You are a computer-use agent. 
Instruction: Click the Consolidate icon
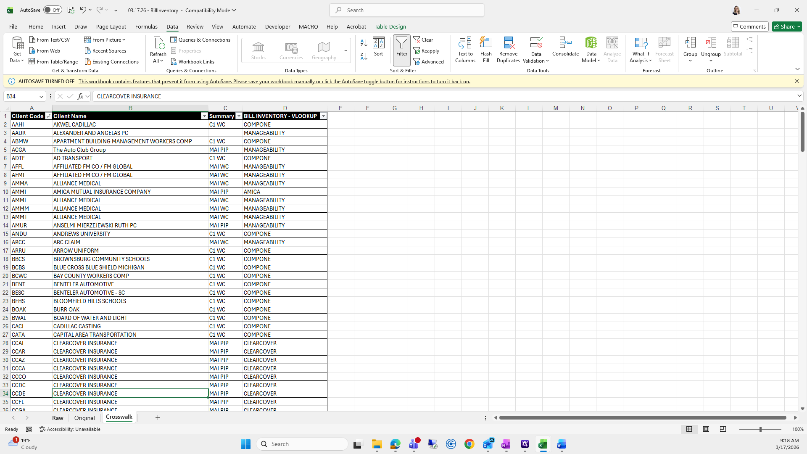(x=565, y=43)
